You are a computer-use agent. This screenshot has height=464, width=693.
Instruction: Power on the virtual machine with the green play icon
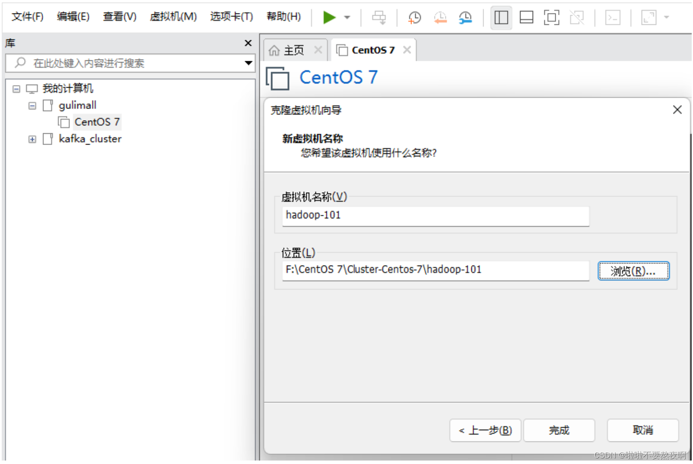click(329, 17)
